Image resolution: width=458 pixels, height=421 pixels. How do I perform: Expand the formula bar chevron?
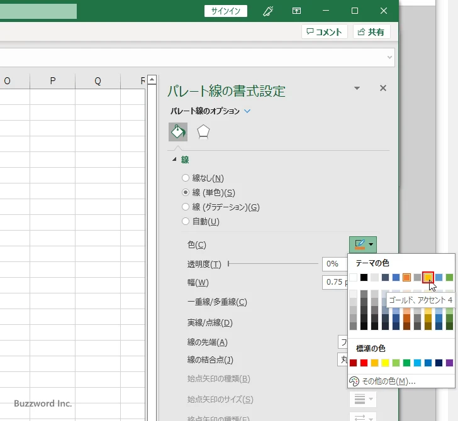pos(389,57)
